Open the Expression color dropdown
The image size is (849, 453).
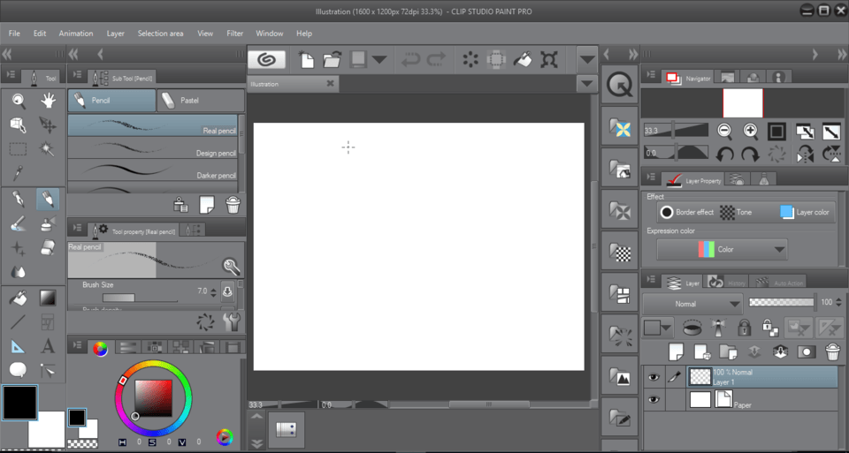[x=722, y=250]
